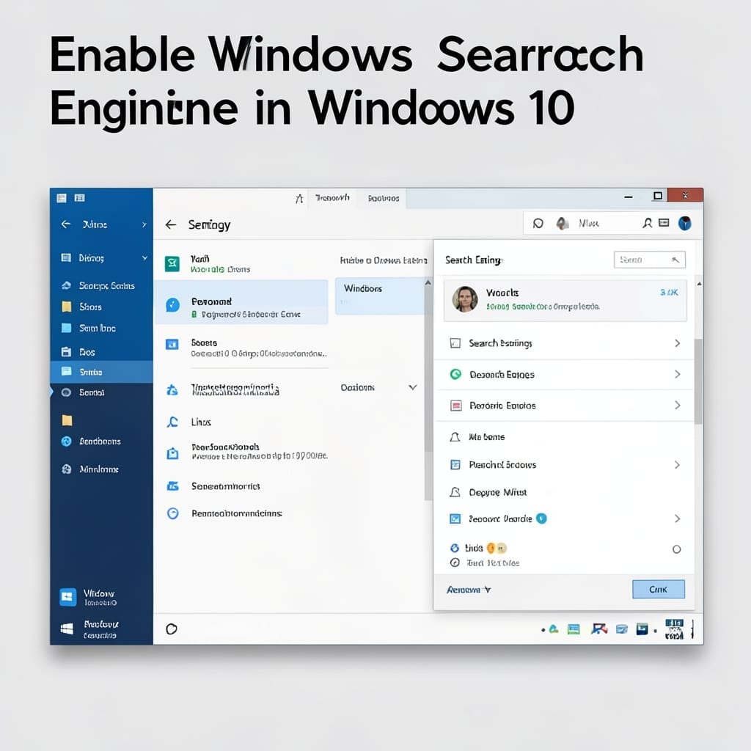Image resolution: width=751 pixels, height=751 pixels.
Task: Click the blue square icon beside Scoets
Action: [x=172, y=345]
